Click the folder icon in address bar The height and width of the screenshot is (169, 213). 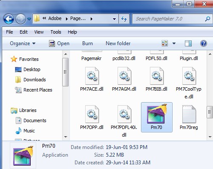[37, 18]
